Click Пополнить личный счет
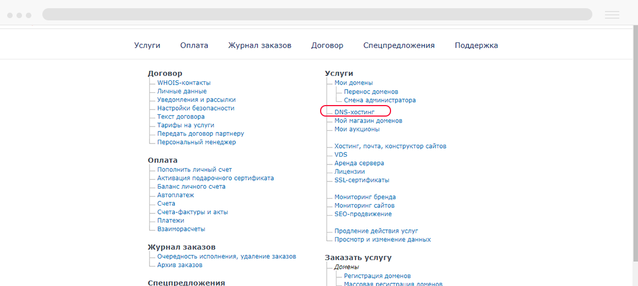Viewport: 638px width, 286px height. point(195,169)
